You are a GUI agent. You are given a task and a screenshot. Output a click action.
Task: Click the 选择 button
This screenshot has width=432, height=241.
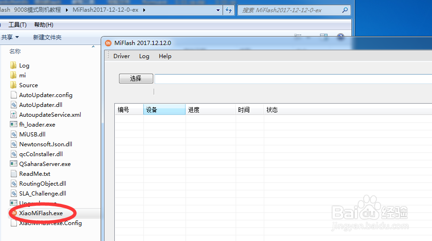point(136,78)
